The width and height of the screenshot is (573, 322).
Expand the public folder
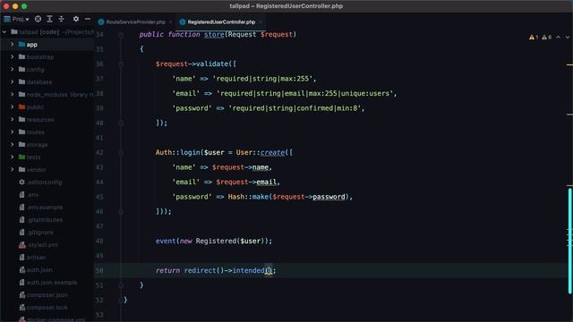12,106
